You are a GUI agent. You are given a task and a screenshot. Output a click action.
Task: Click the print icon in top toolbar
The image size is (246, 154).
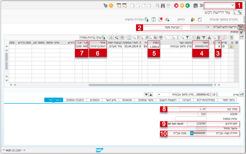[168, 6]
